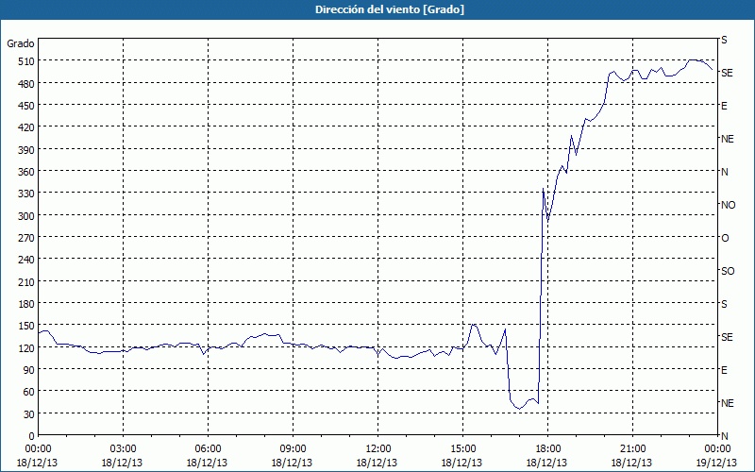The image size is (755, 472).
Task: Click the 270 degree axis label
Action: 26,238
